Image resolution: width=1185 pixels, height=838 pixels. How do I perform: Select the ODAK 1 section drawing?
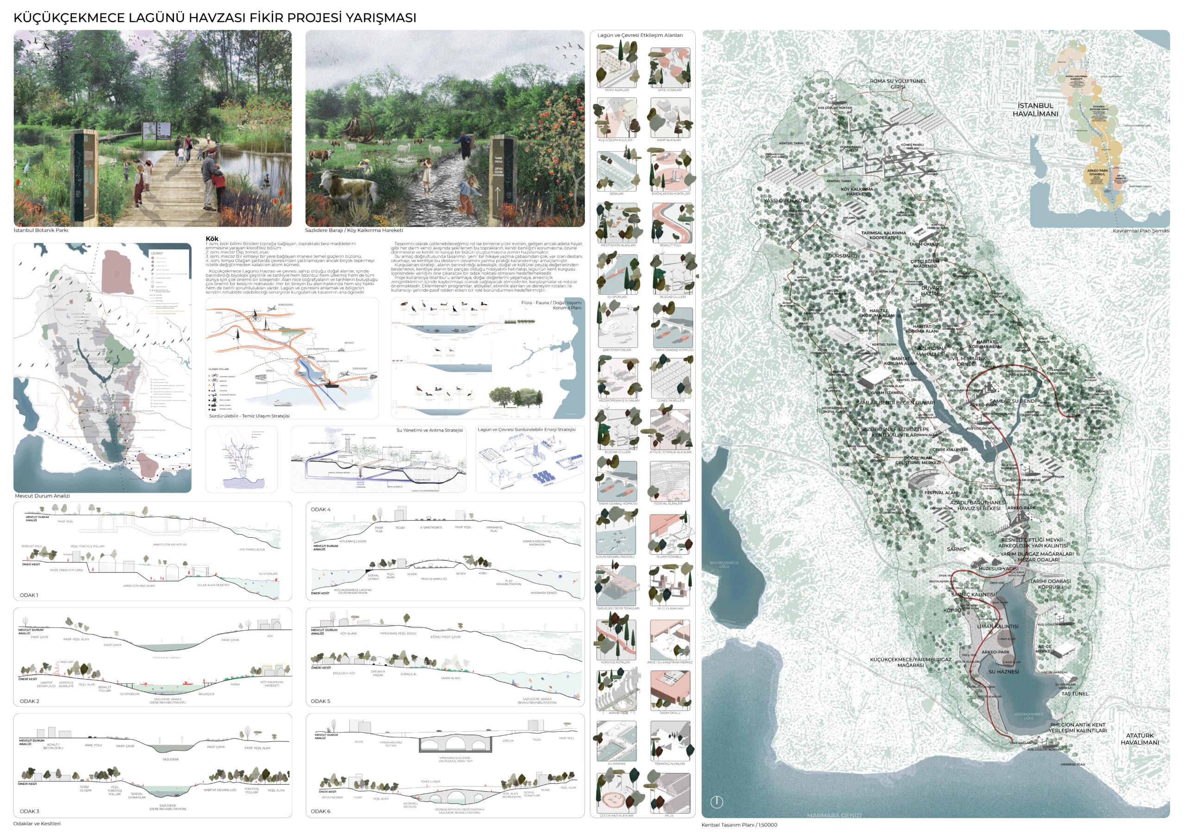coord(152,551)
